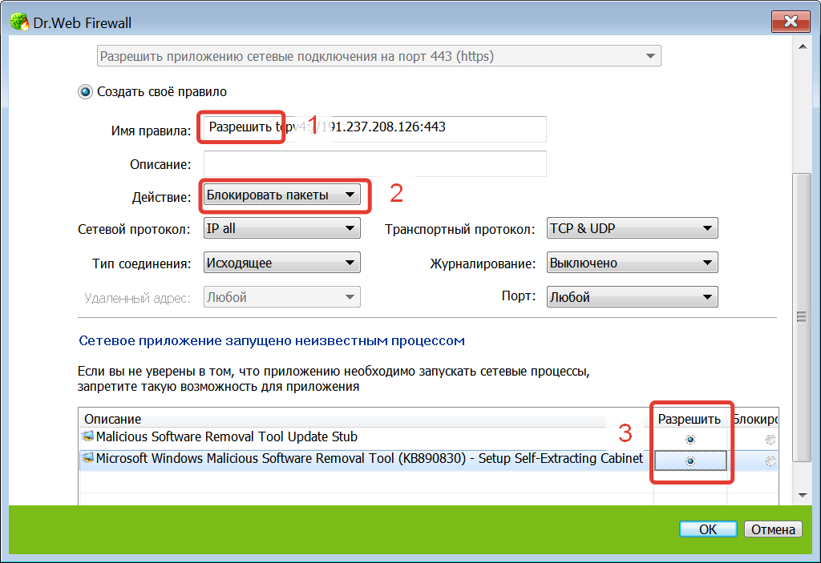
Task: Click the vertical scrollbar thumb
Action: [x=799, y=316]
